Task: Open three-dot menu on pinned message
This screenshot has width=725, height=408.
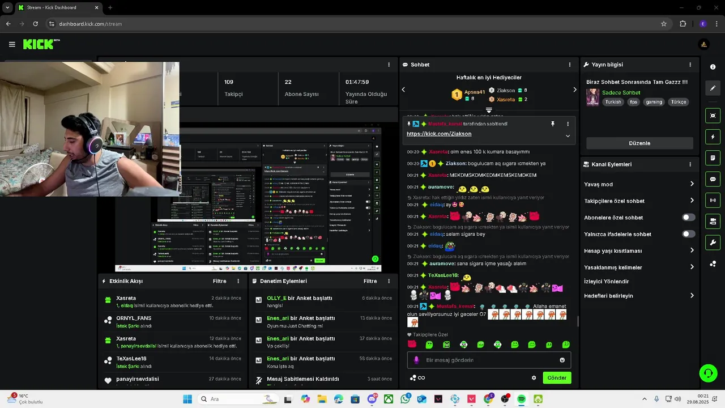Action: click(568, 124)
